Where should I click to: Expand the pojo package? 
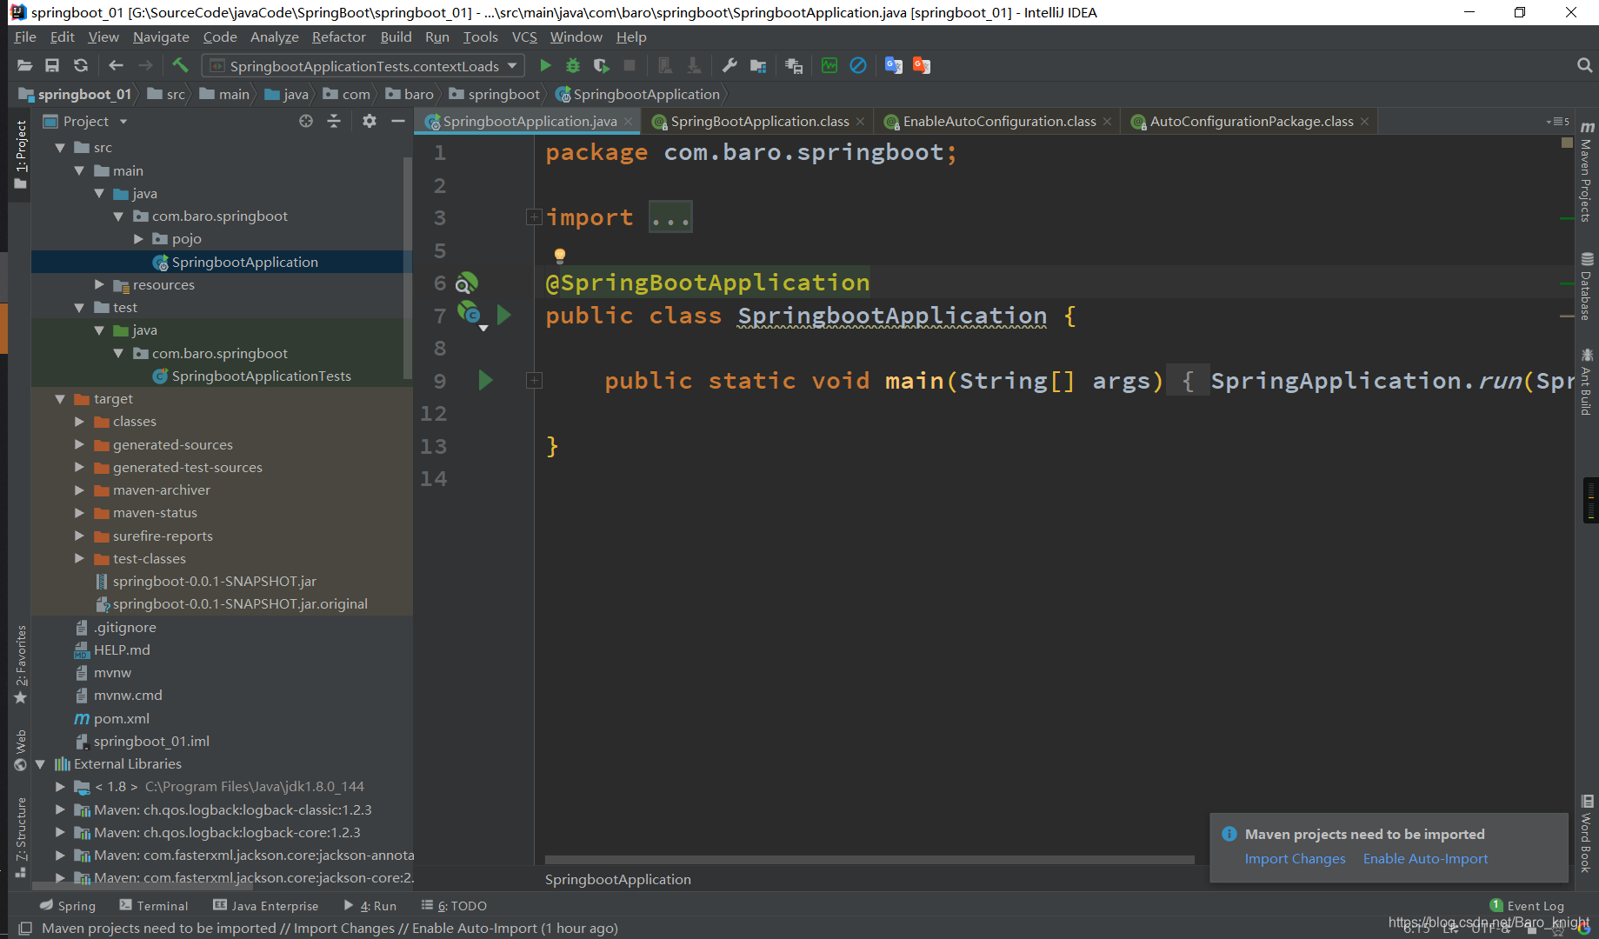coord(138,238)
